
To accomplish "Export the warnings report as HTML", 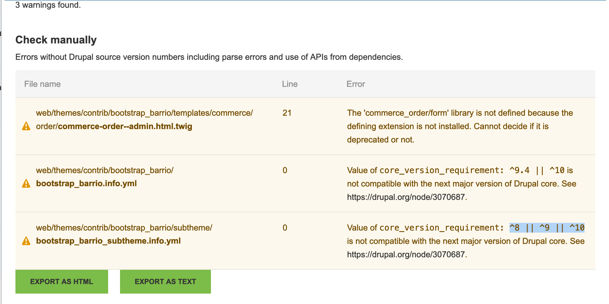I will coord(61,281).
